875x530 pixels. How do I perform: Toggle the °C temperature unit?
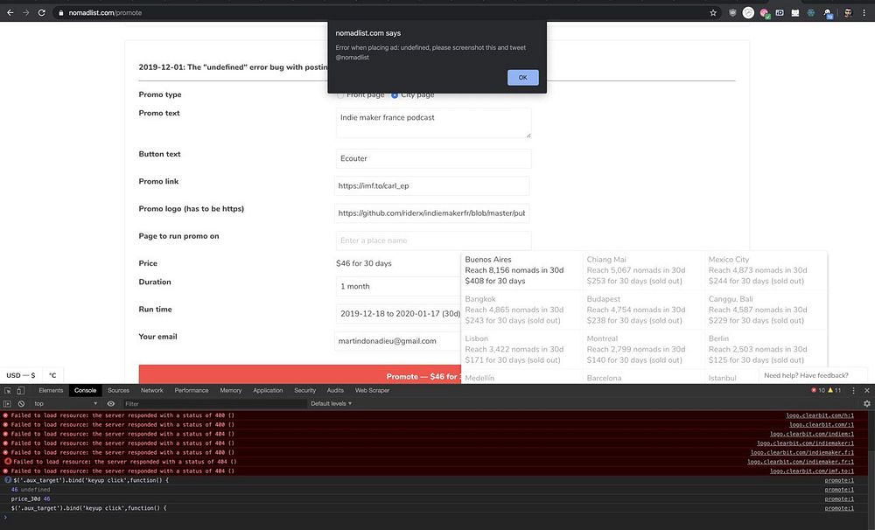pos(52,375)
